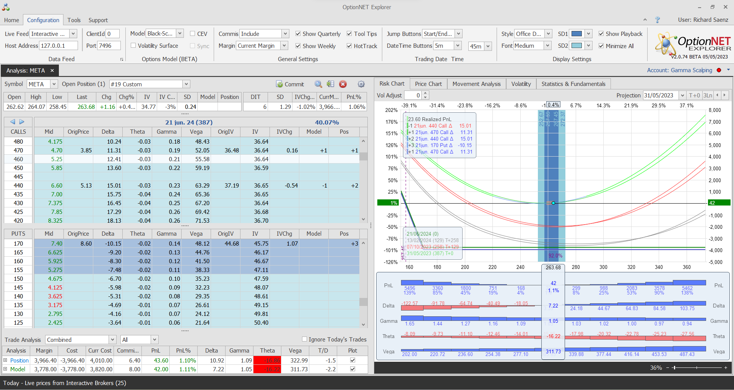This screenshot has height=390, width=734.
Task: Open the 45m time interval dropdown
Action: pyautogui.click(x=488, y=46)
